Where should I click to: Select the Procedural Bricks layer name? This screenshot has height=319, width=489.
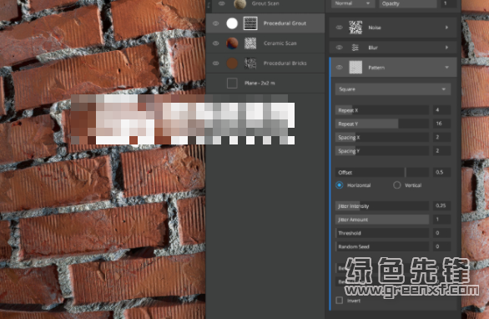click(285, 63)
